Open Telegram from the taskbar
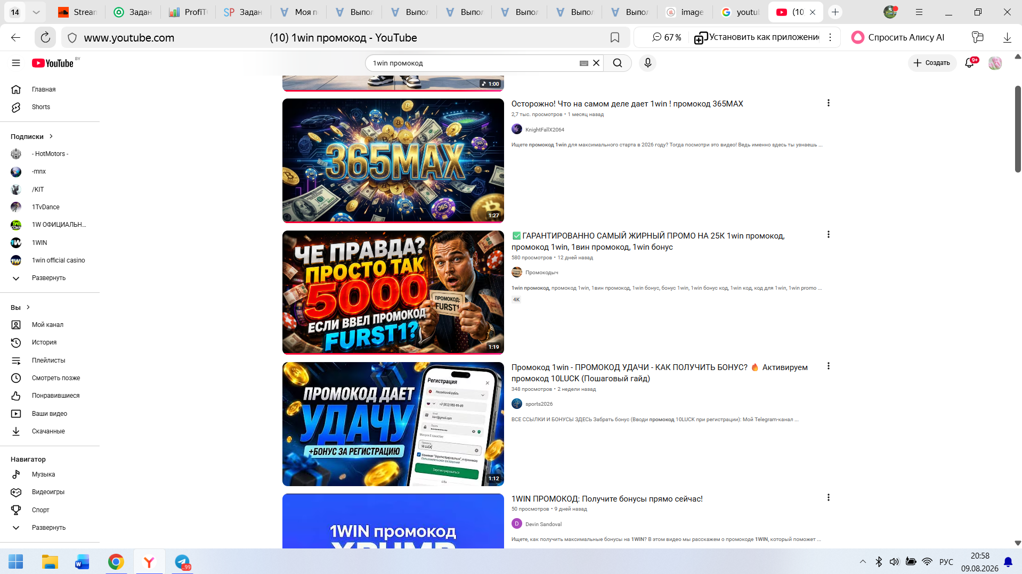Screen dimensions: 1022x574 pos(182,562)
